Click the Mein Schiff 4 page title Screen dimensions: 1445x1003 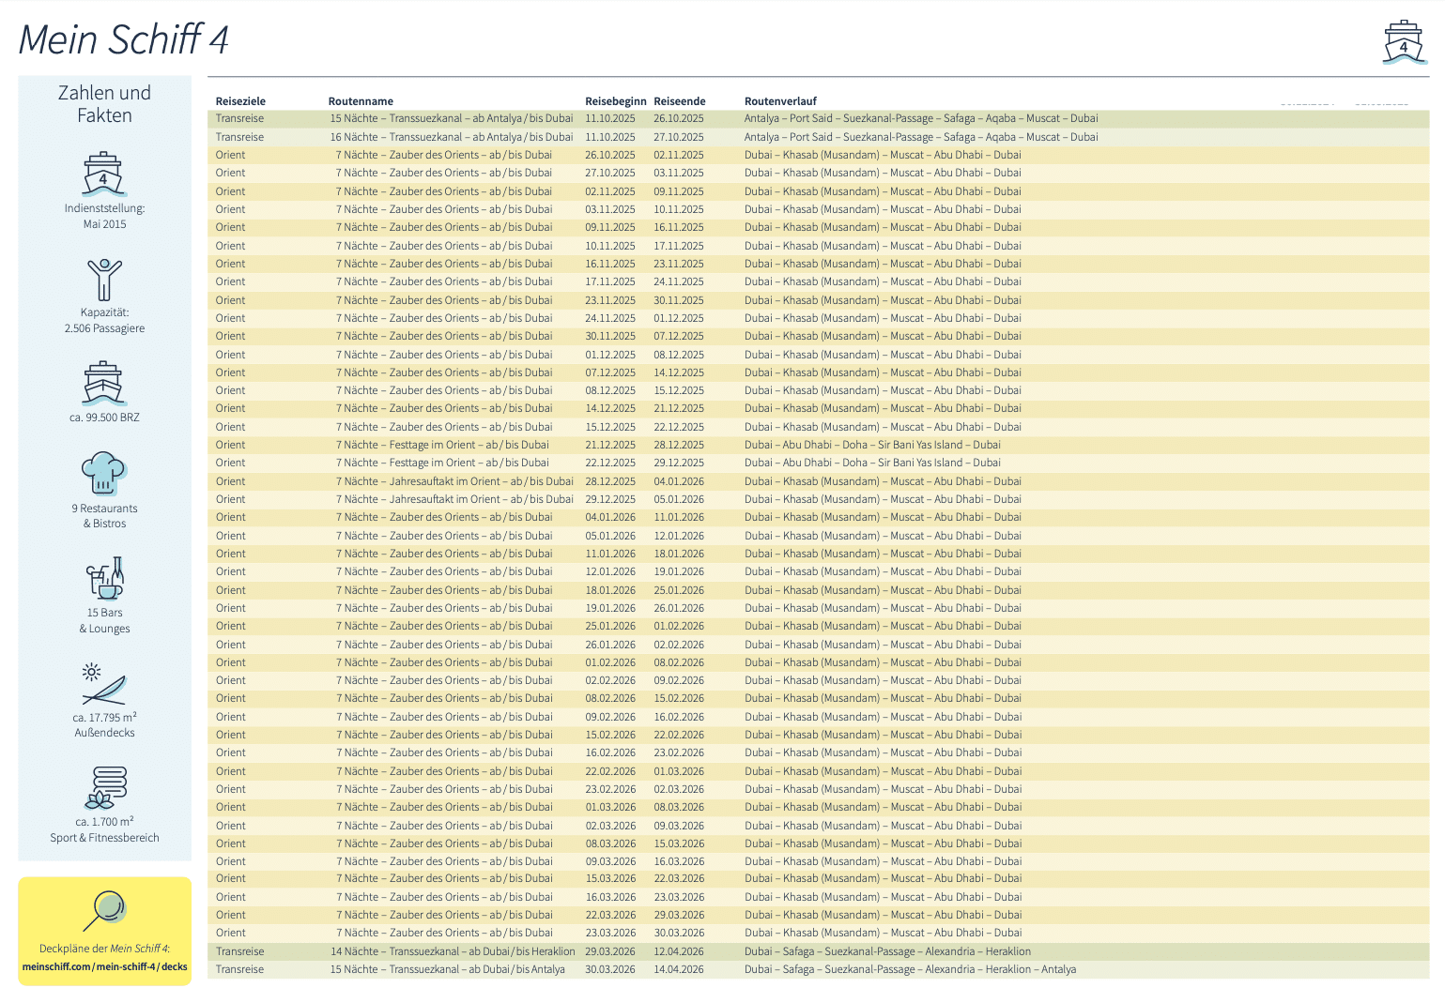pyautogui.click(x=124, y=39)
